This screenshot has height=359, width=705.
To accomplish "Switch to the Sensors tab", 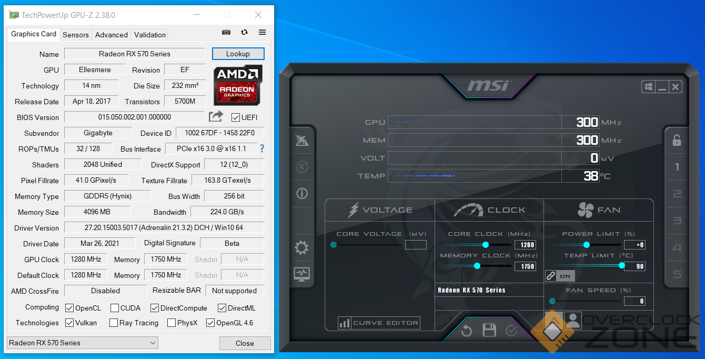I will coord(76,35).
